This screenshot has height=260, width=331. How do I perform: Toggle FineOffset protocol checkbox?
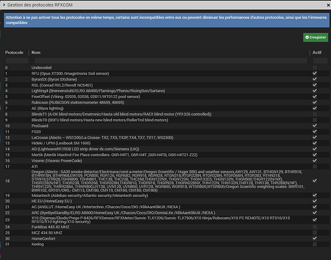[315, 96]
